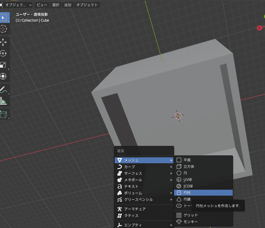Expand the ボリューム submenu

coord(144,193)
